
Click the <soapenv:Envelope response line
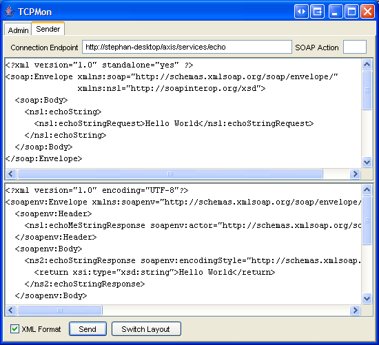(x=183, y=202)
